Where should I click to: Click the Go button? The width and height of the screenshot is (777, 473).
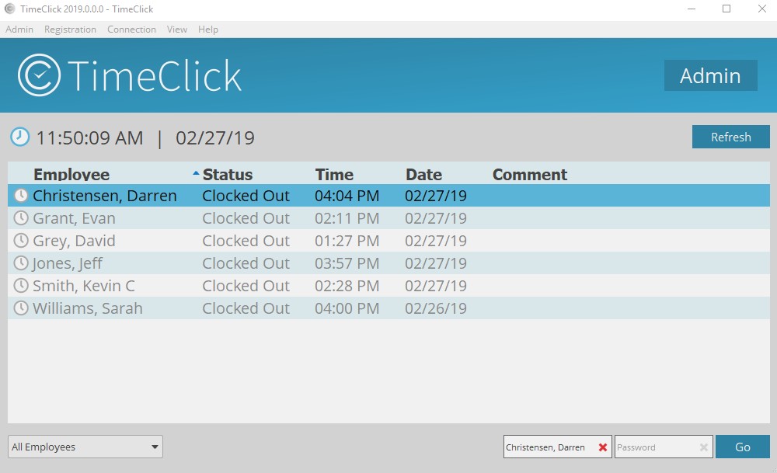coord(742,447)
